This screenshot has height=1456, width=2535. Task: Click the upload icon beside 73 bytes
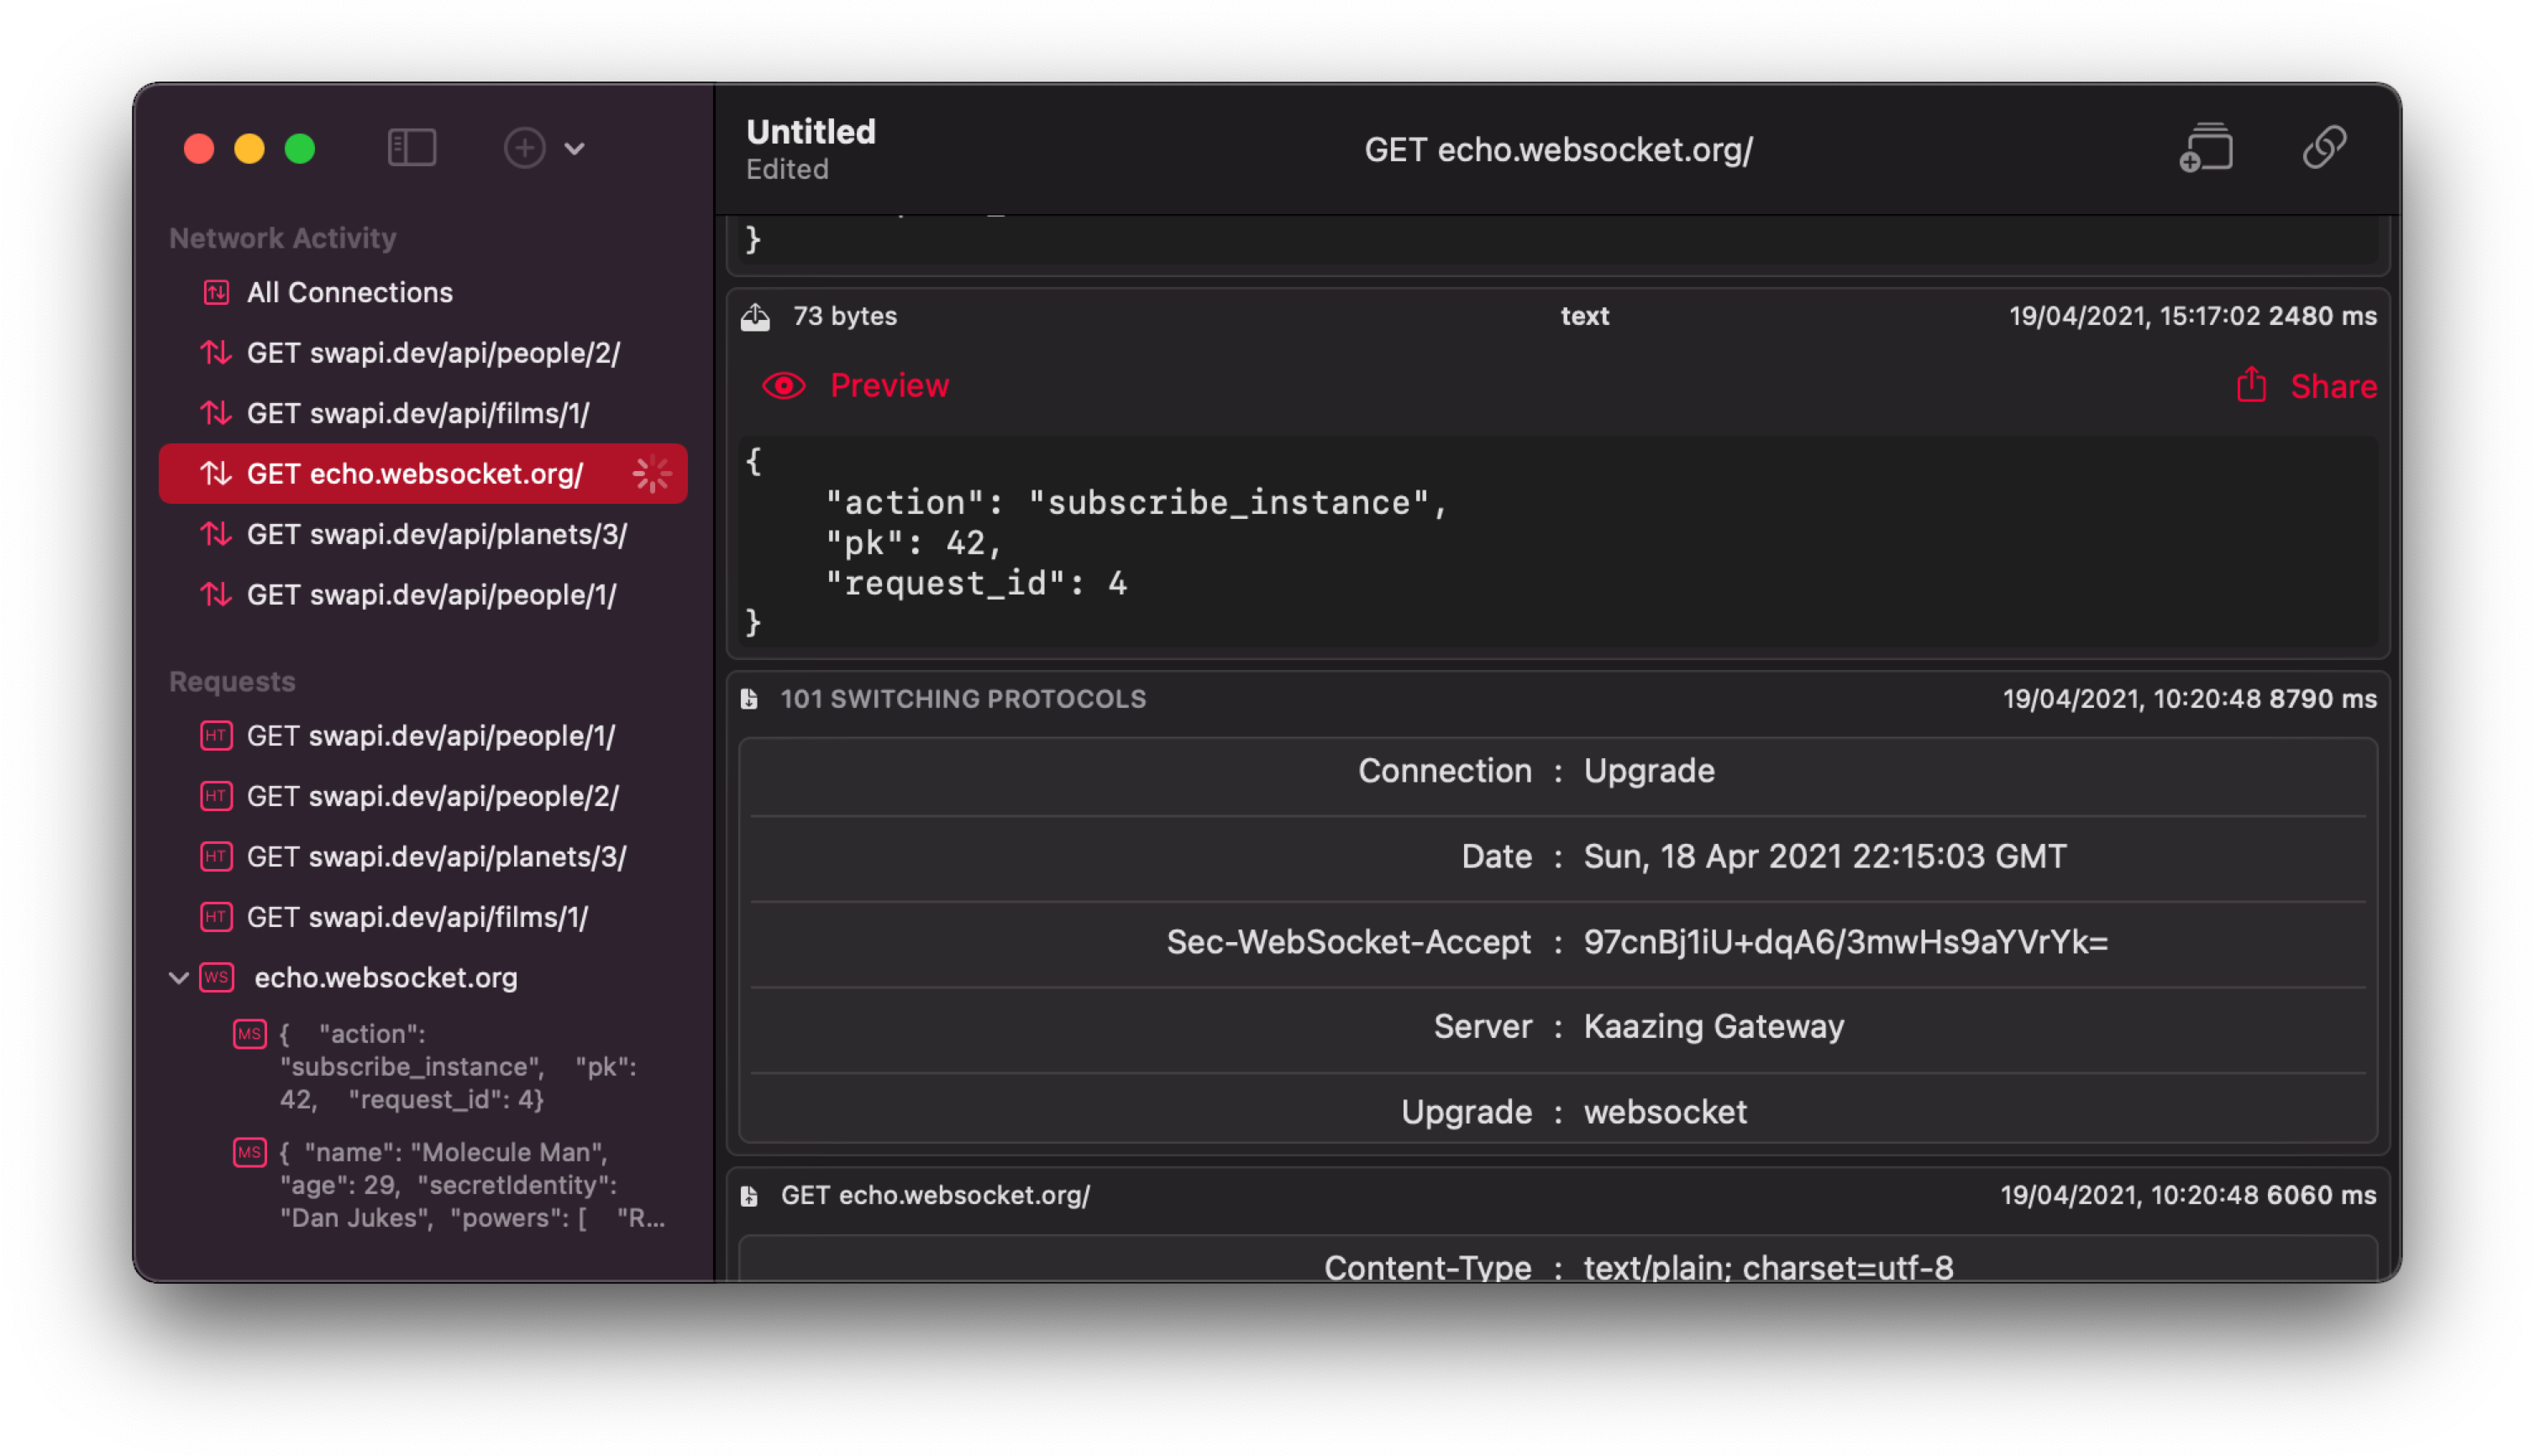[755, 317]
